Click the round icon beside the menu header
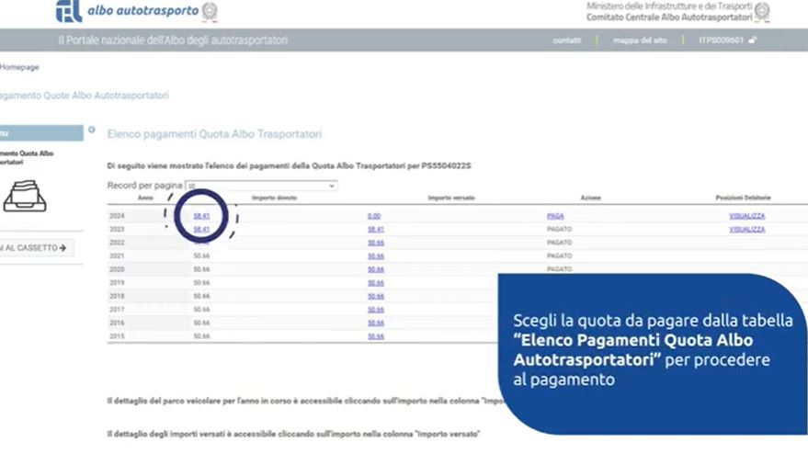The width and height of the screenshot is (808, 465). click(92, 130)
